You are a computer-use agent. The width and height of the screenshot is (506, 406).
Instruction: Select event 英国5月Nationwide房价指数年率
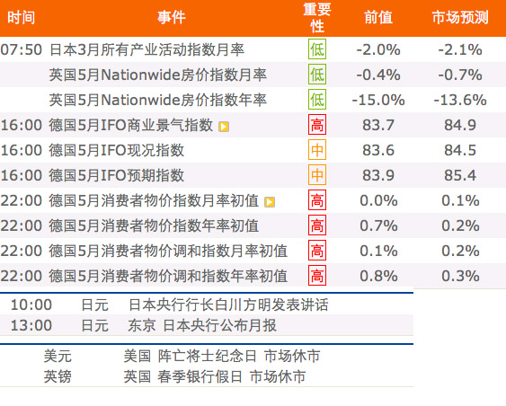point(158,100)
